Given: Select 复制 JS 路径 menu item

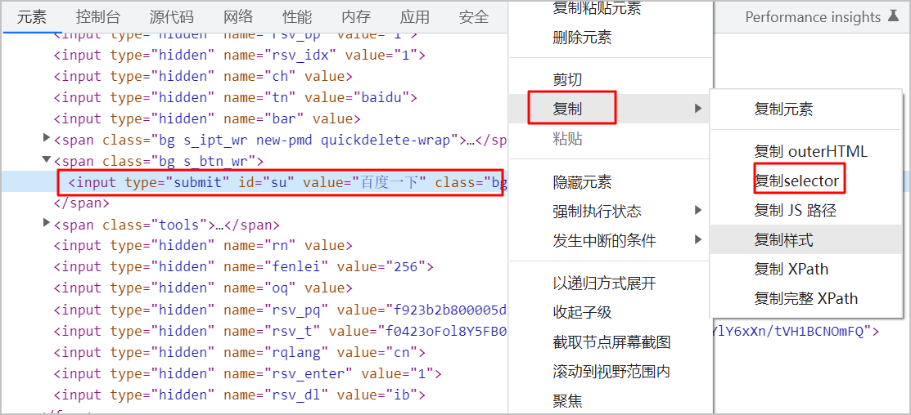Looking at the screenshot, I should (795, 210).
